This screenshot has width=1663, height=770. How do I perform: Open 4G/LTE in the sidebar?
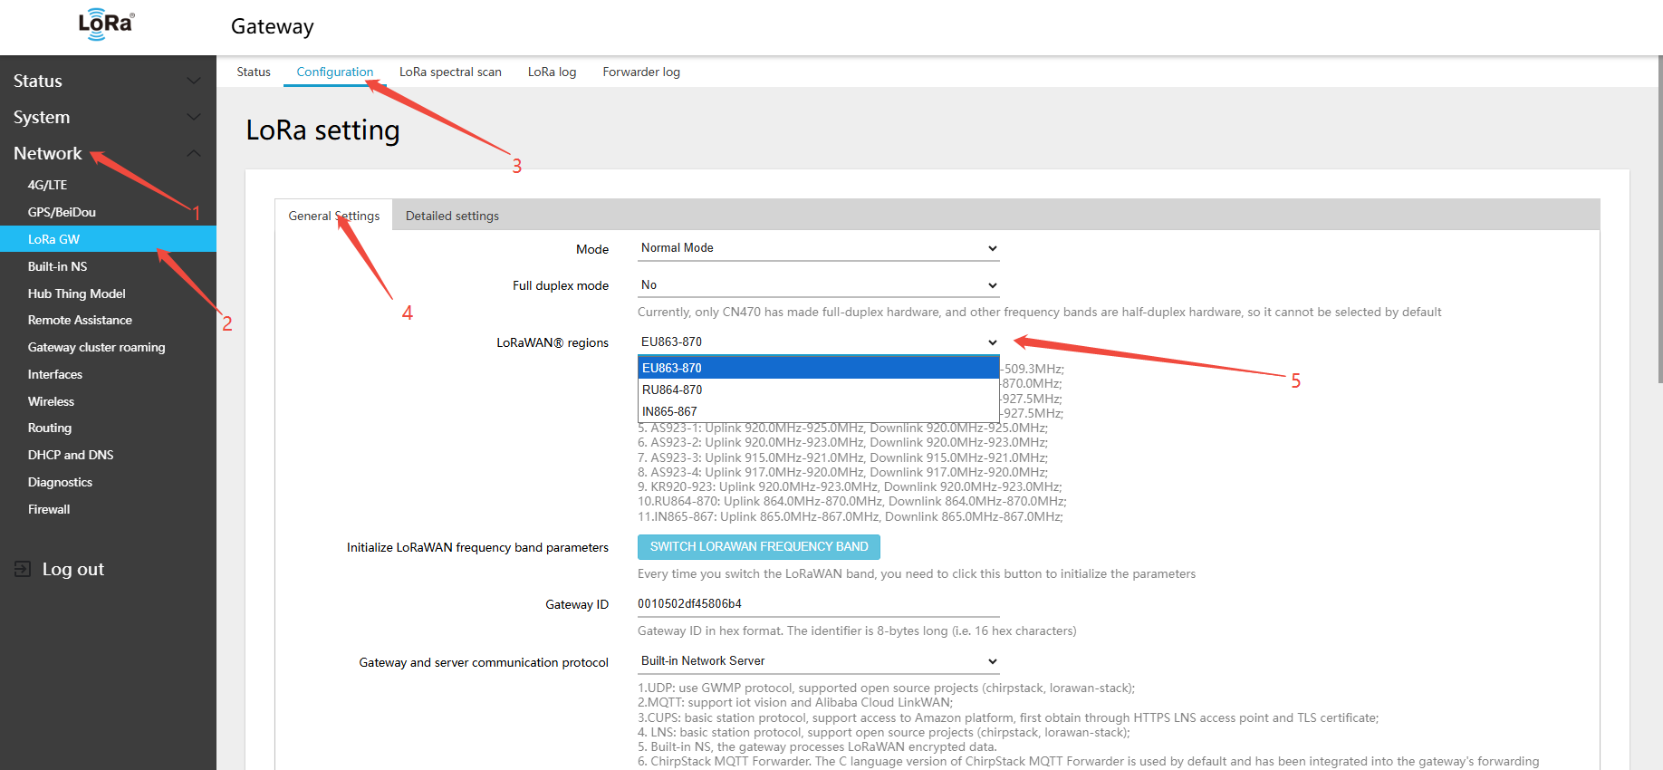[x=47, y=185]
